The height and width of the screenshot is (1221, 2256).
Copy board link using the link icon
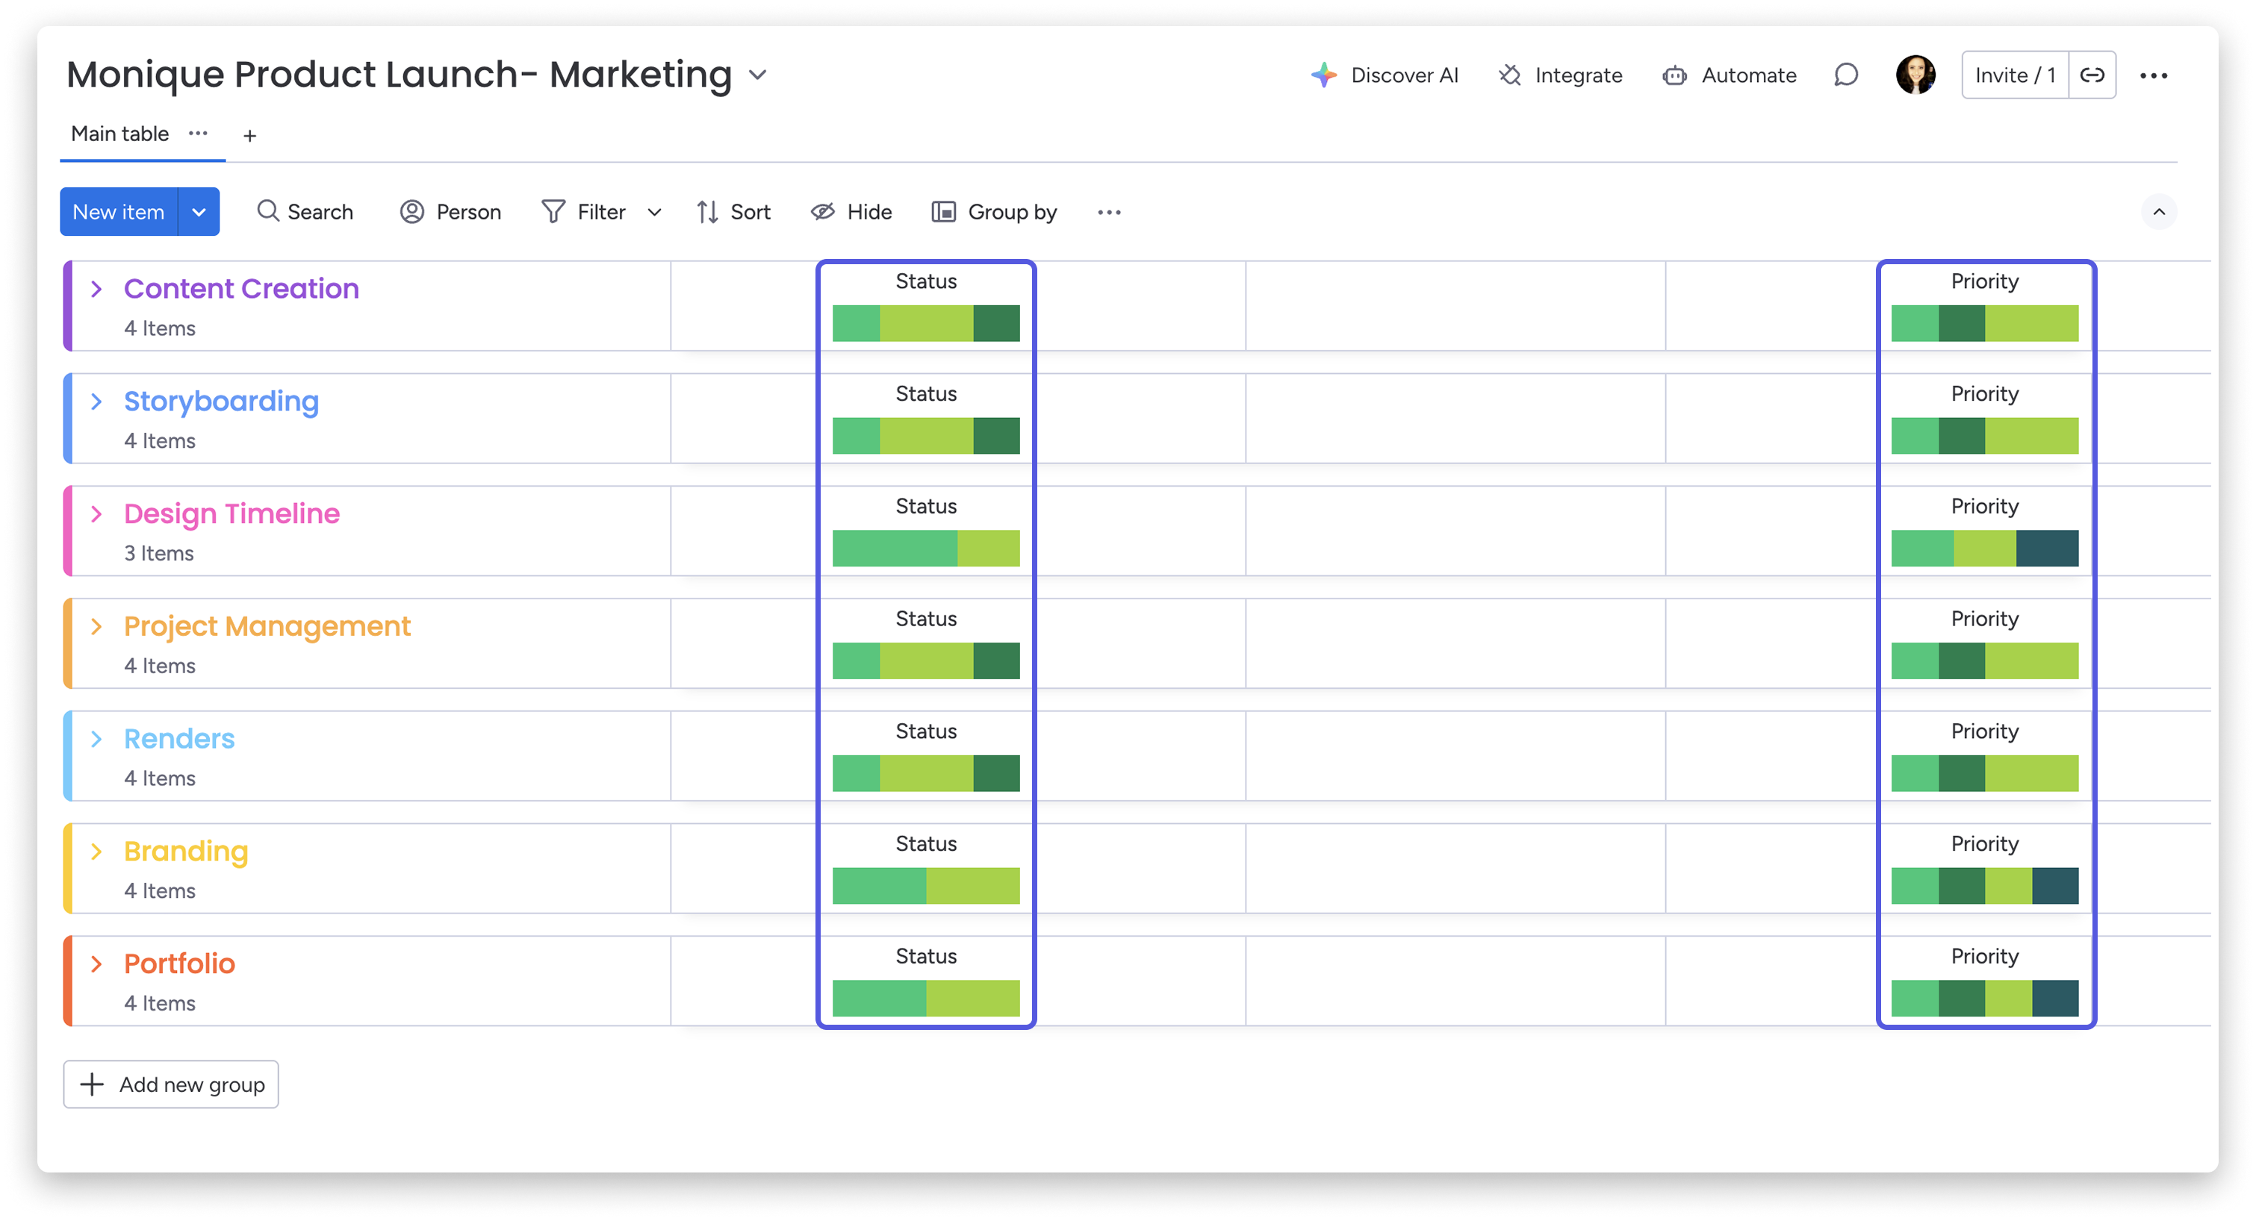click(2092, 75)
